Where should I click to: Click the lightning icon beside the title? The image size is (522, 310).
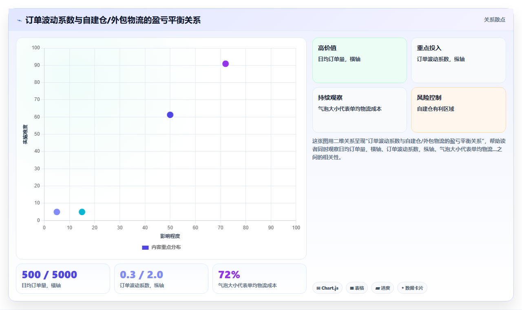click(19, 20)
